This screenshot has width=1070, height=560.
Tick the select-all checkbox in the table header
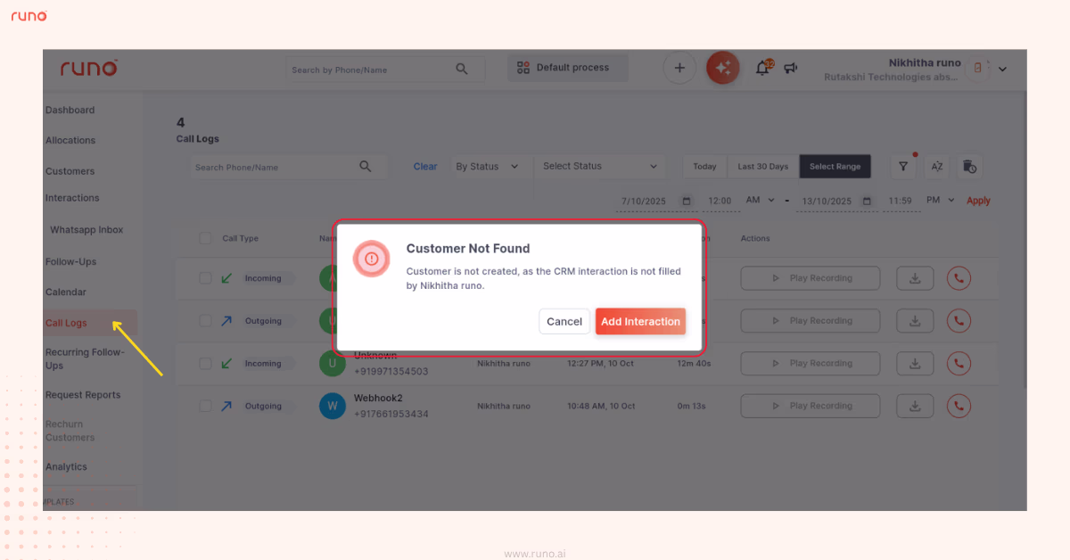tap(205, 238)
